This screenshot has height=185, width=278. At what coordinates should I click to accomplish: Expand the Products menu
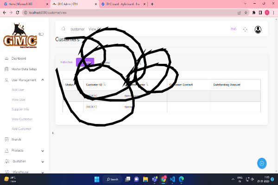pyautogui.click(x=43, y=151)
